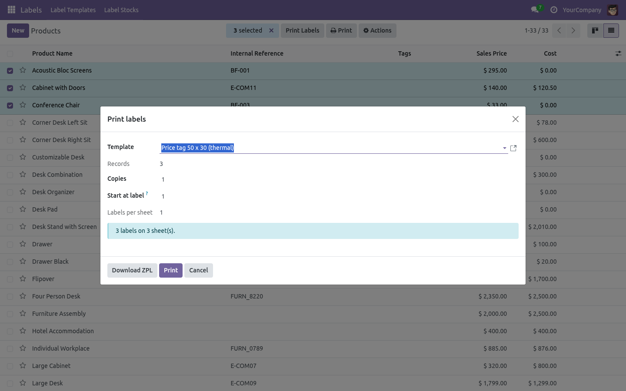Open the activities clock icon
Screen dimensions: 626x391
point(554,10)
